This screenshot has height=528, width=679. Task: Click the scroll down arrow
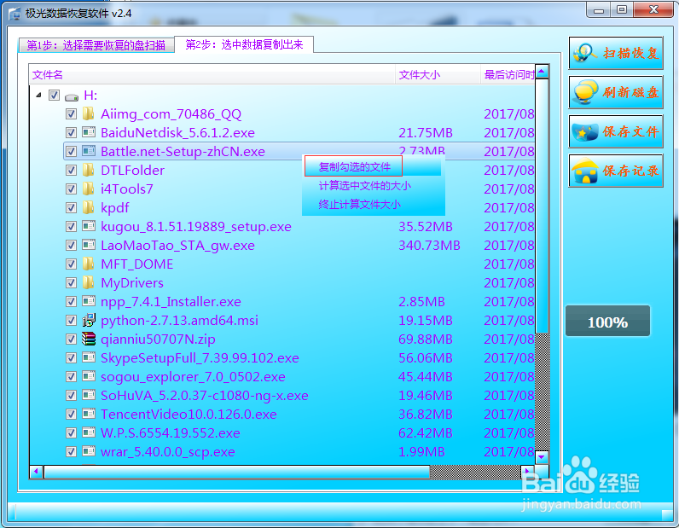(543, 457)
